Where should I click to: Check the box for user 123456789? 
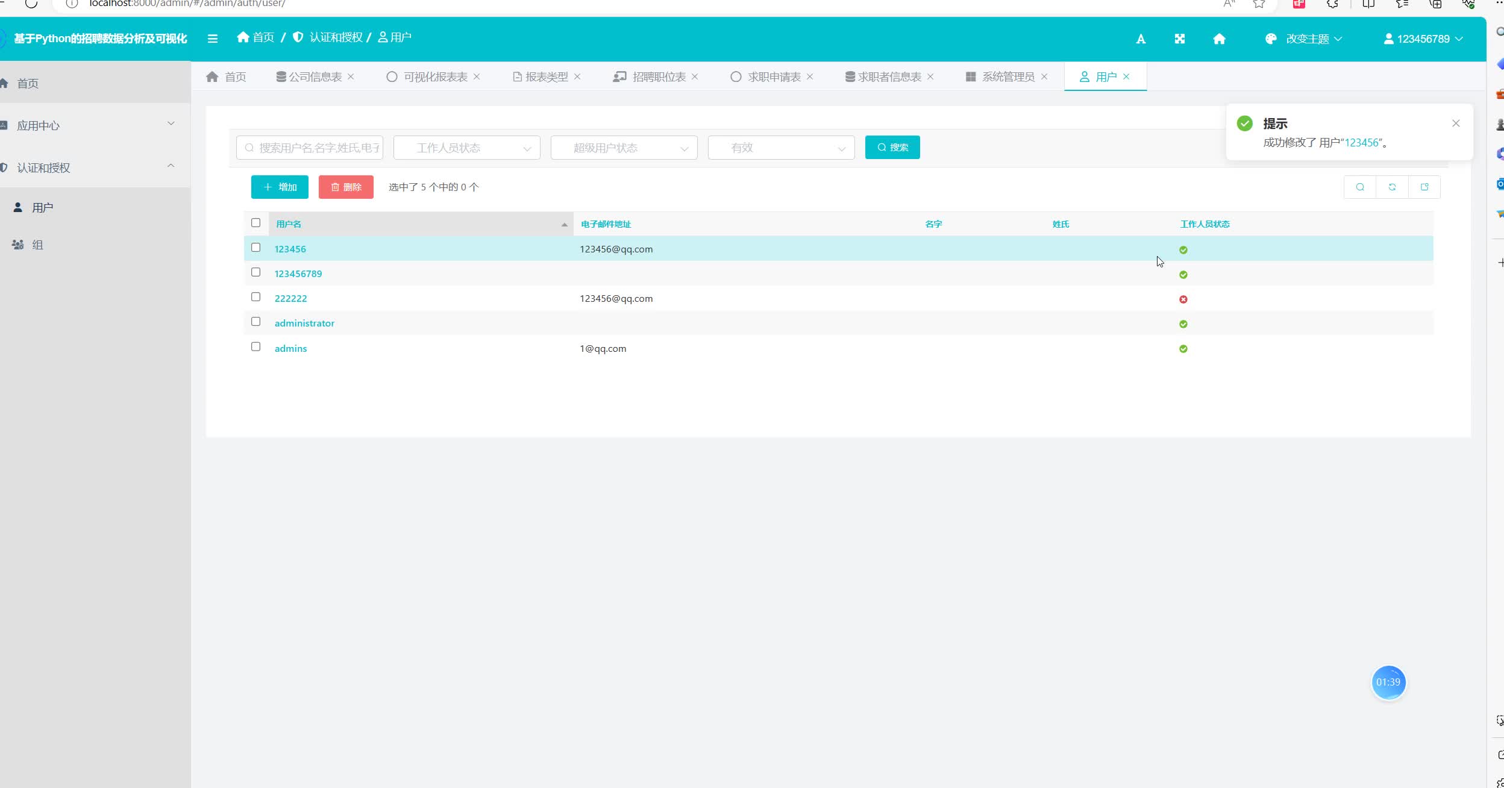click(x=255, y=272)
